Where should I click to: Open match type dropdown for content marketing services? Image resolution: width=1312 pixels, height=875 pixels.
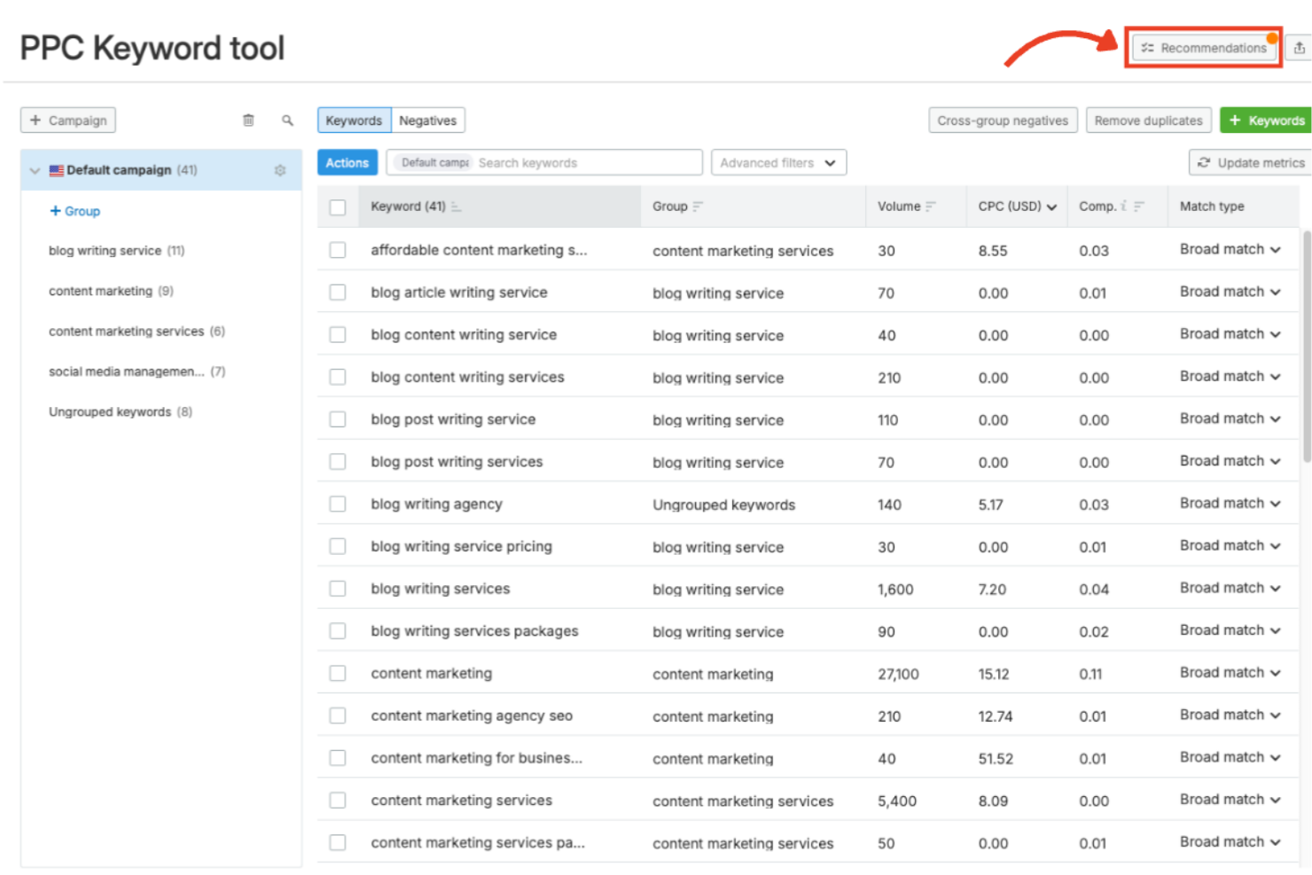1230,800
